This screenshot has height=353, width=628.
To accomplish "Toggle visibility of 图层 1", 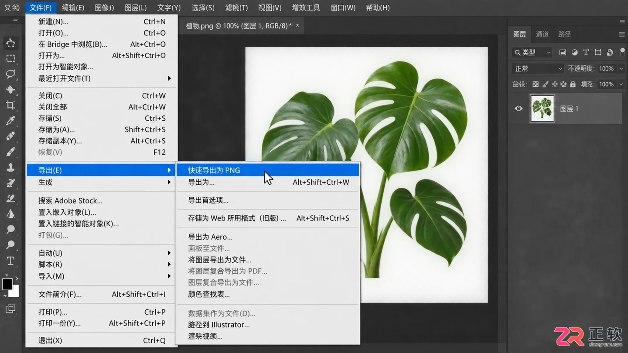I will click(x=519, y=109).
